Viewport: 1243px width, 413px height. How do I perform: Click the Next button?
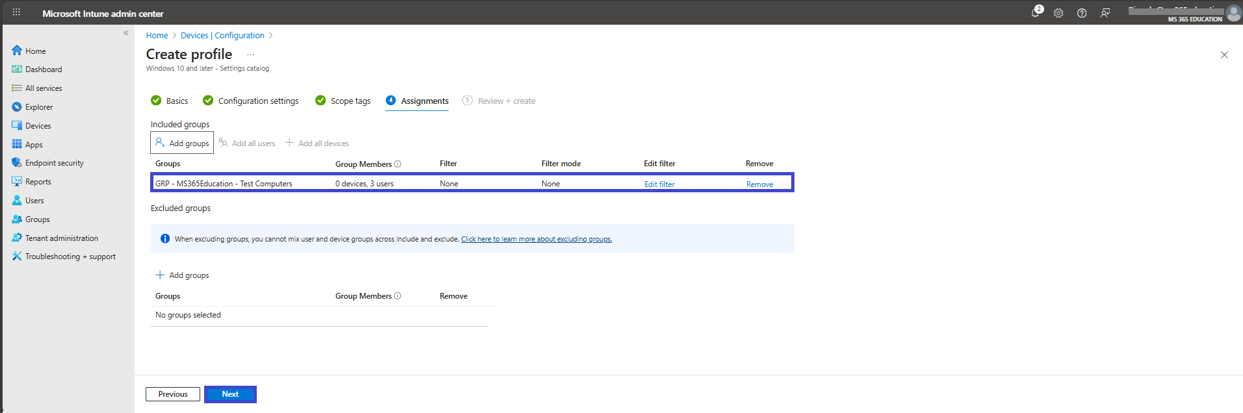click(230, 394)
